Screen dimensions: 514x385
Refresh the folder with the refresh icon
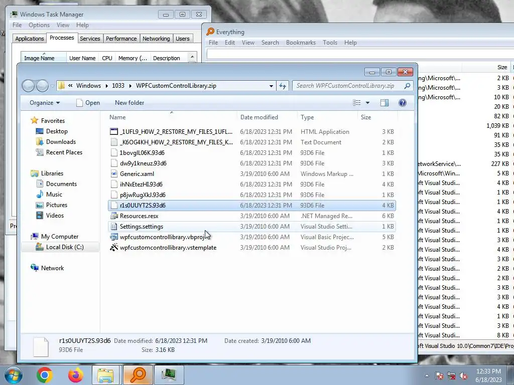tap(282, 86)
